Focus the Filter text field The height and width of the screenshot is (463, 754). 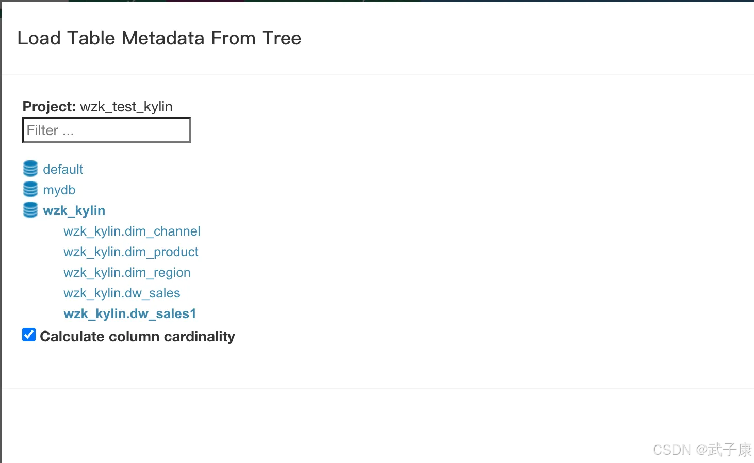(107, 130)
